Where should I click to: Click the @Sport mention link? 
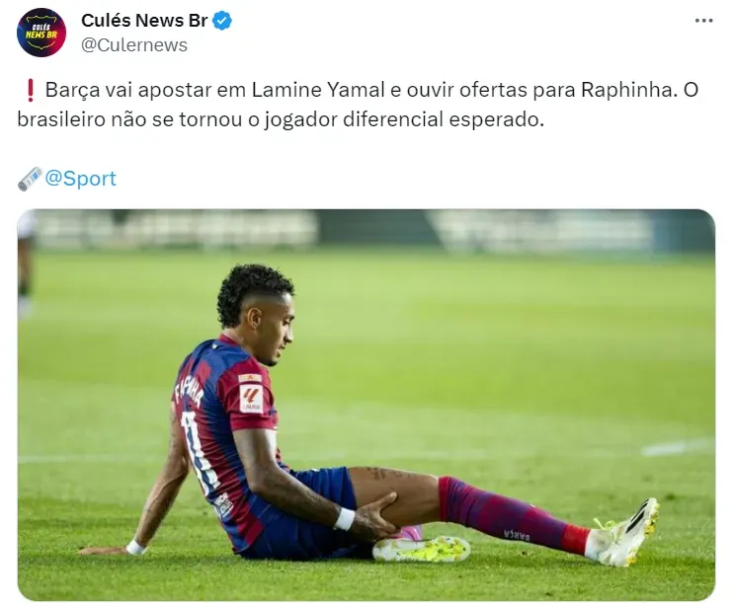[80, 179]
